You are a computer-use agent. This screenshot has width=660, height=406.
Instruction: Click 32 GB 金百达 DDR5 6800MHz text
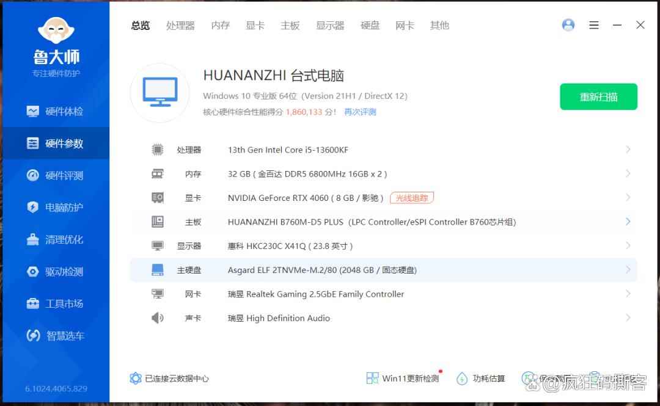(x=307, y=174)
